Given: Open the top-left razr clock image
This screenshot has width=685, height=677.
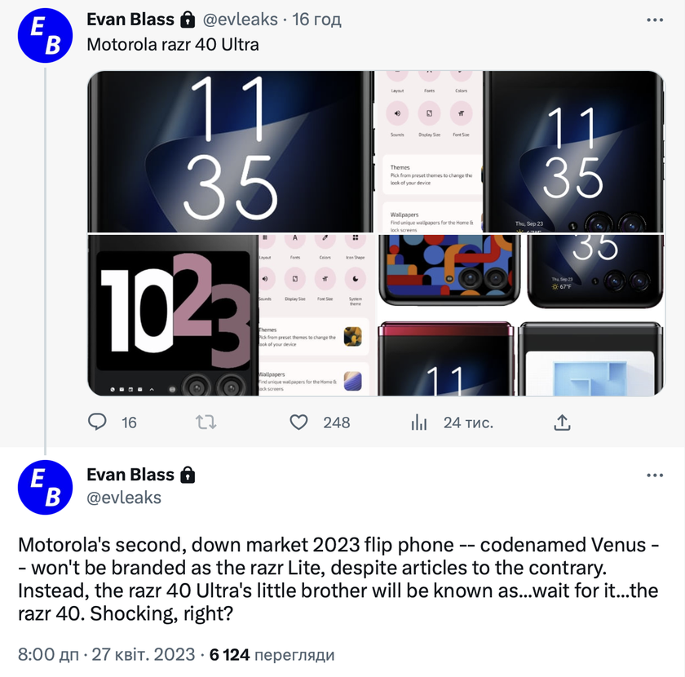Looking at the screenshot, I should click(x=230, y=152).
